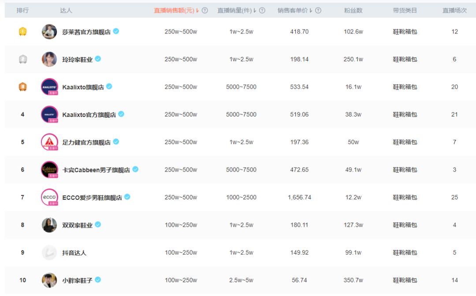Screen dimensions: 476x296
Task: Open 抖音达人 name link
Action: [74, 253]
